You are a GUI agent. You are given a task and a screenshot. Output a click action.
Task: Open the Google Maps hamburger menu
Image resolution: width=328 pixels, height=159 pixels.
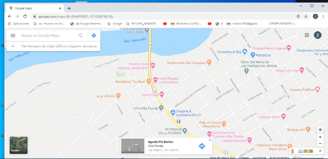pos(13,36)
